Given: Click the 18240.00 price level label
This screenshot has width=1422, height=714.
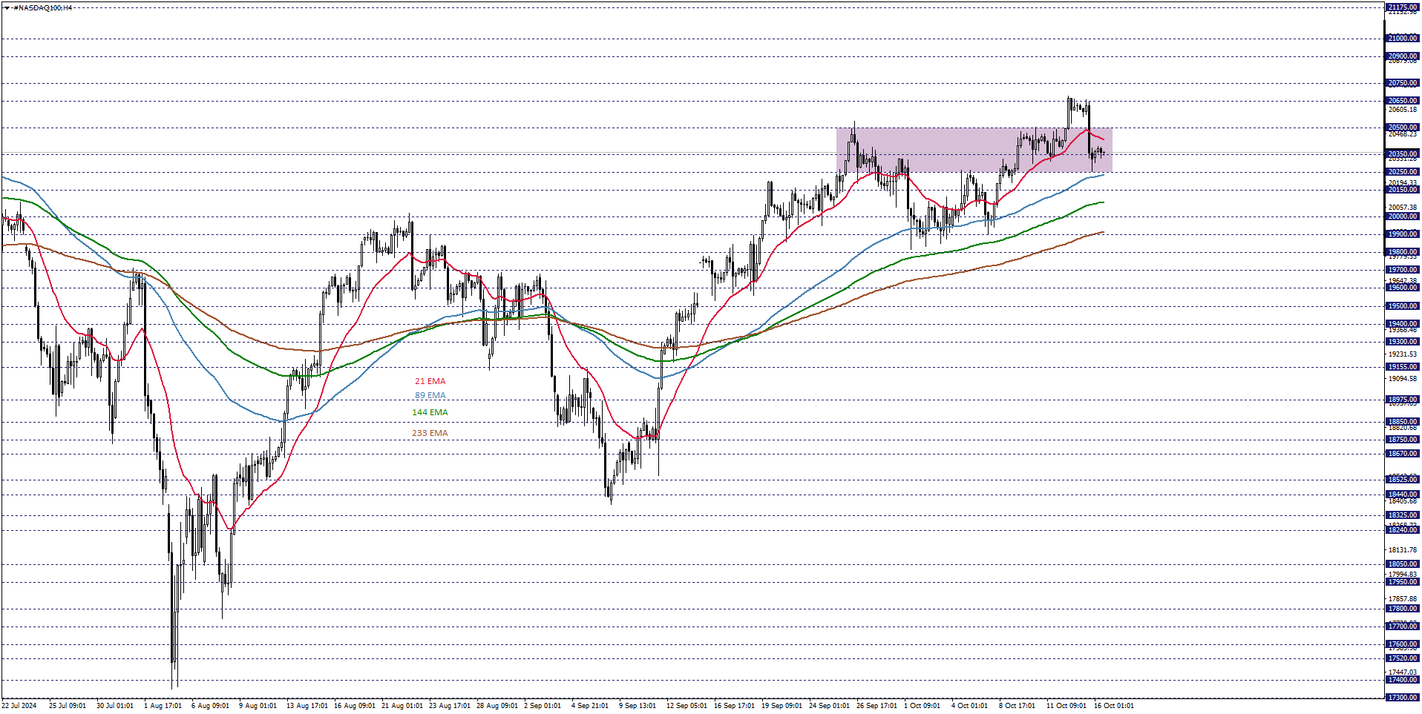Looking at the screenshot, I should coord(1403,530).
